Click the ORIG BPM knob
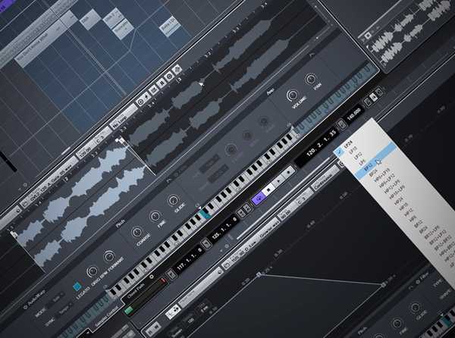 (92, 271)
